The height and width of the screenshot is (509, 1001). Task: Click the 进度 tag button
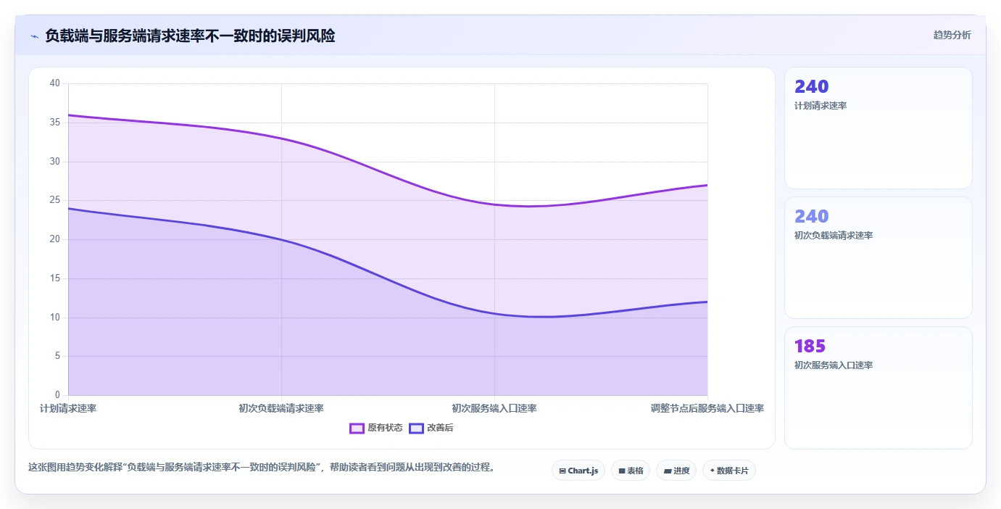(x=676, y=471)
